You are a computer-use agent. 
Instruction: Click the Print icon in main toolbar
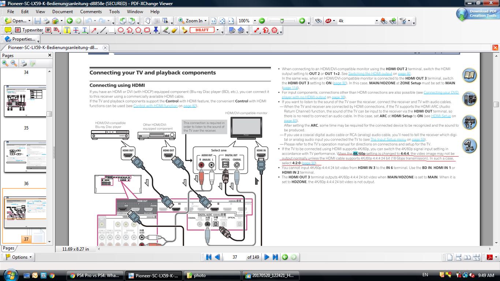click(x=46, y=21)
